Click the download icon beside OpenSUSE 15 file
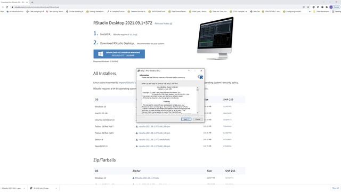Image resolution: width=341 pixels, height=192 pixels. click(137, 146)
